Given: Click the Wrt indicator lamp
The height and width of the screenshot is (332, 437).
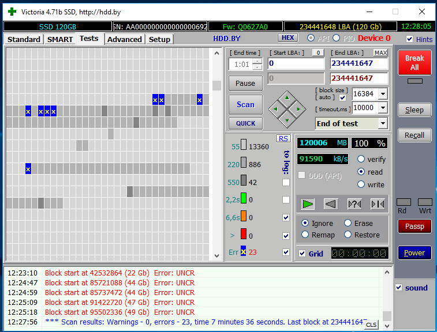Looking at the screenshot, I should pos(425,202).
